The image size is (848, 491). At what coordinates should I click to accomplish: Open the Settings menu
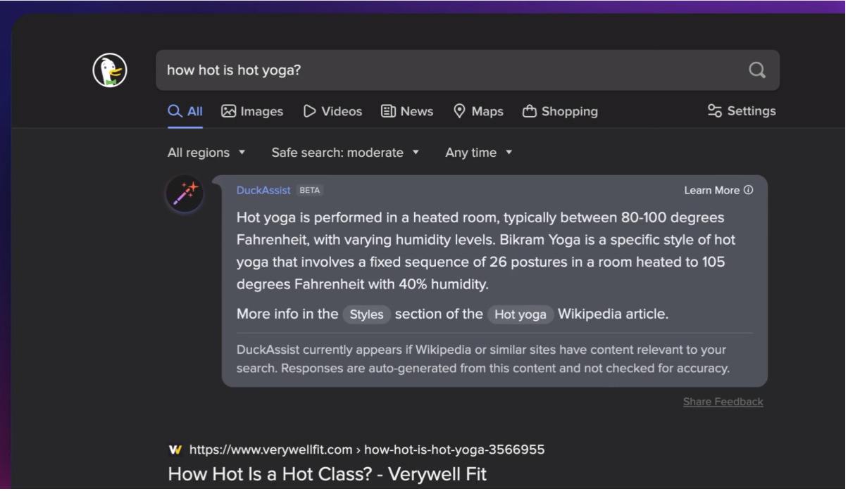(x=742, y=111)
